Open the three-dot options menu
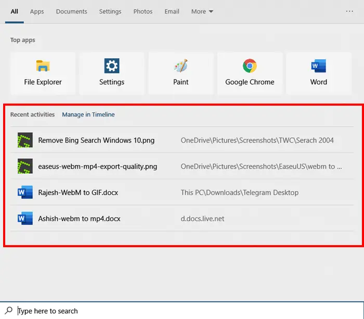 349,11
